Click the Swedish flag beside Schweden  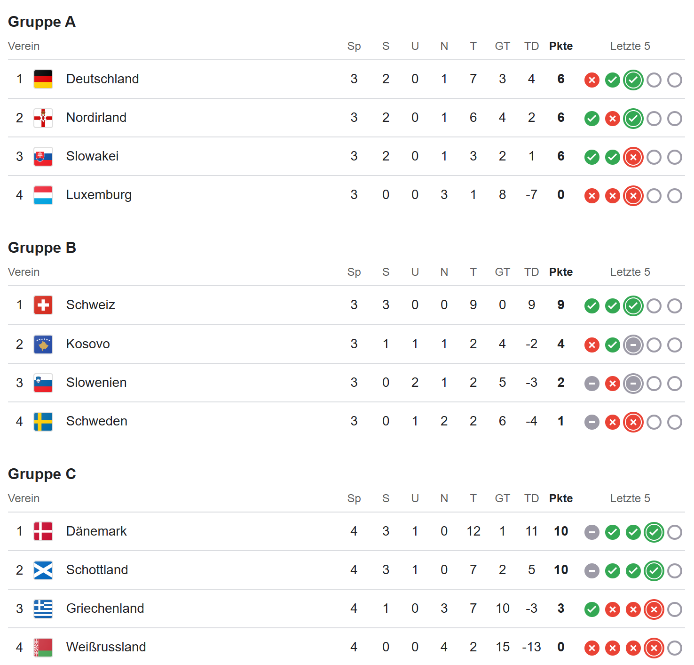pyautogui.click(x=43, y=421)
